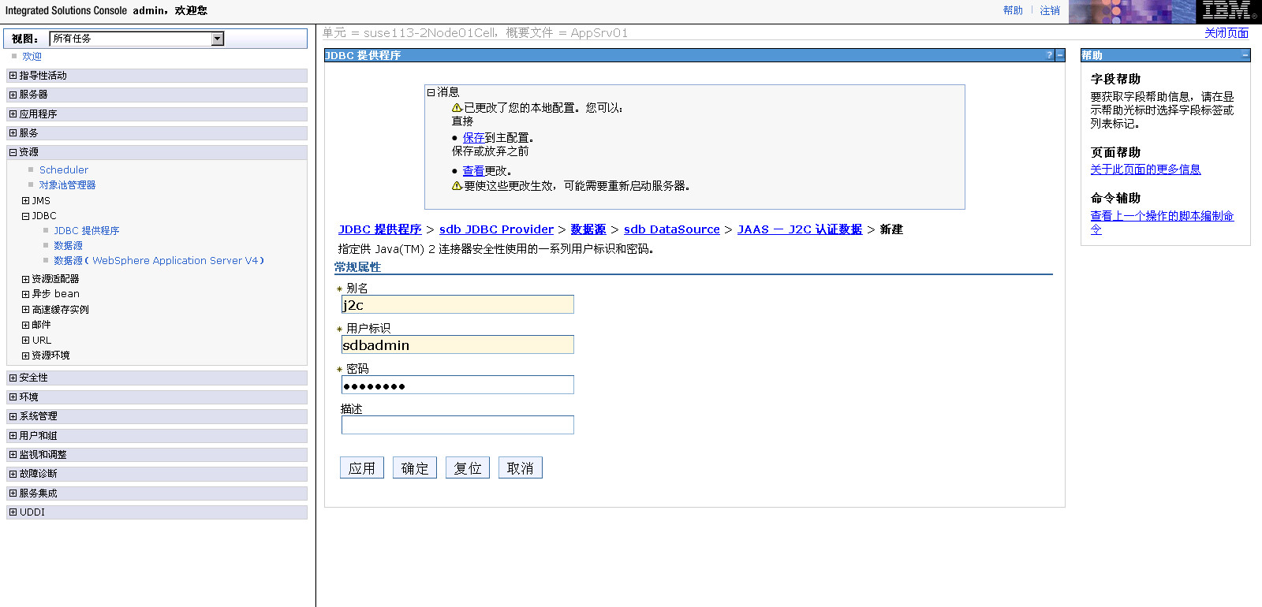The image size is (1262, 607).
Task: Go to JAAS - J2C 认证数据 breadcrumb
Action: point(799,229)
